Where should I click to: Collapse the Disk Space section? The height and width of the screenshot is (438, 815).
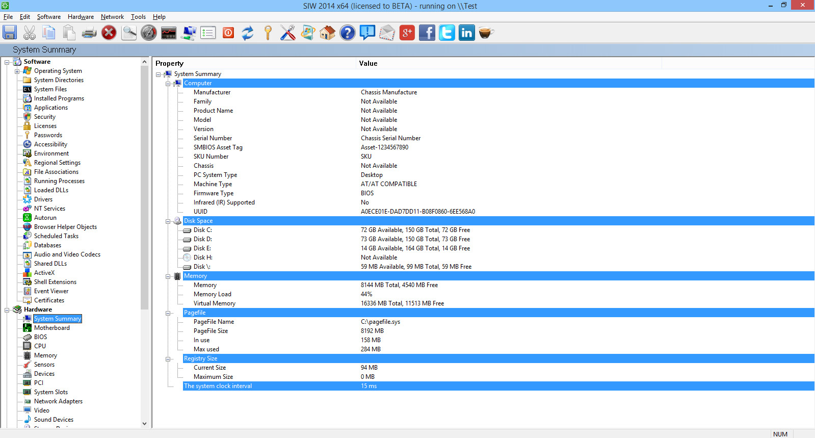[168, 221]
